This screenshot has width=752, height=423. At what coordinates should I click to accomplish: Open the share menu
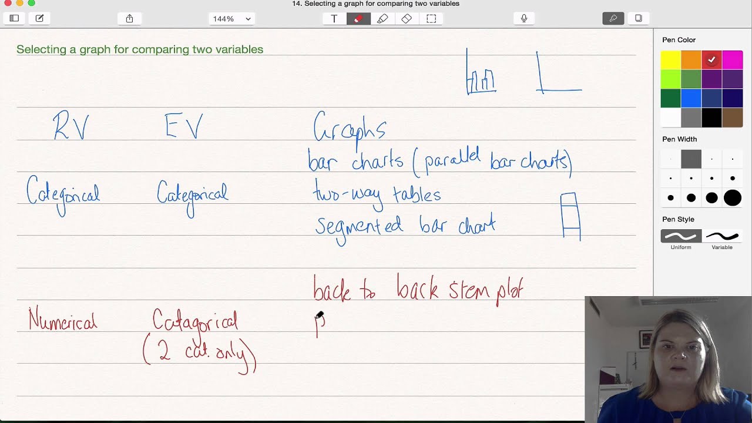click(x=129, y=18)
